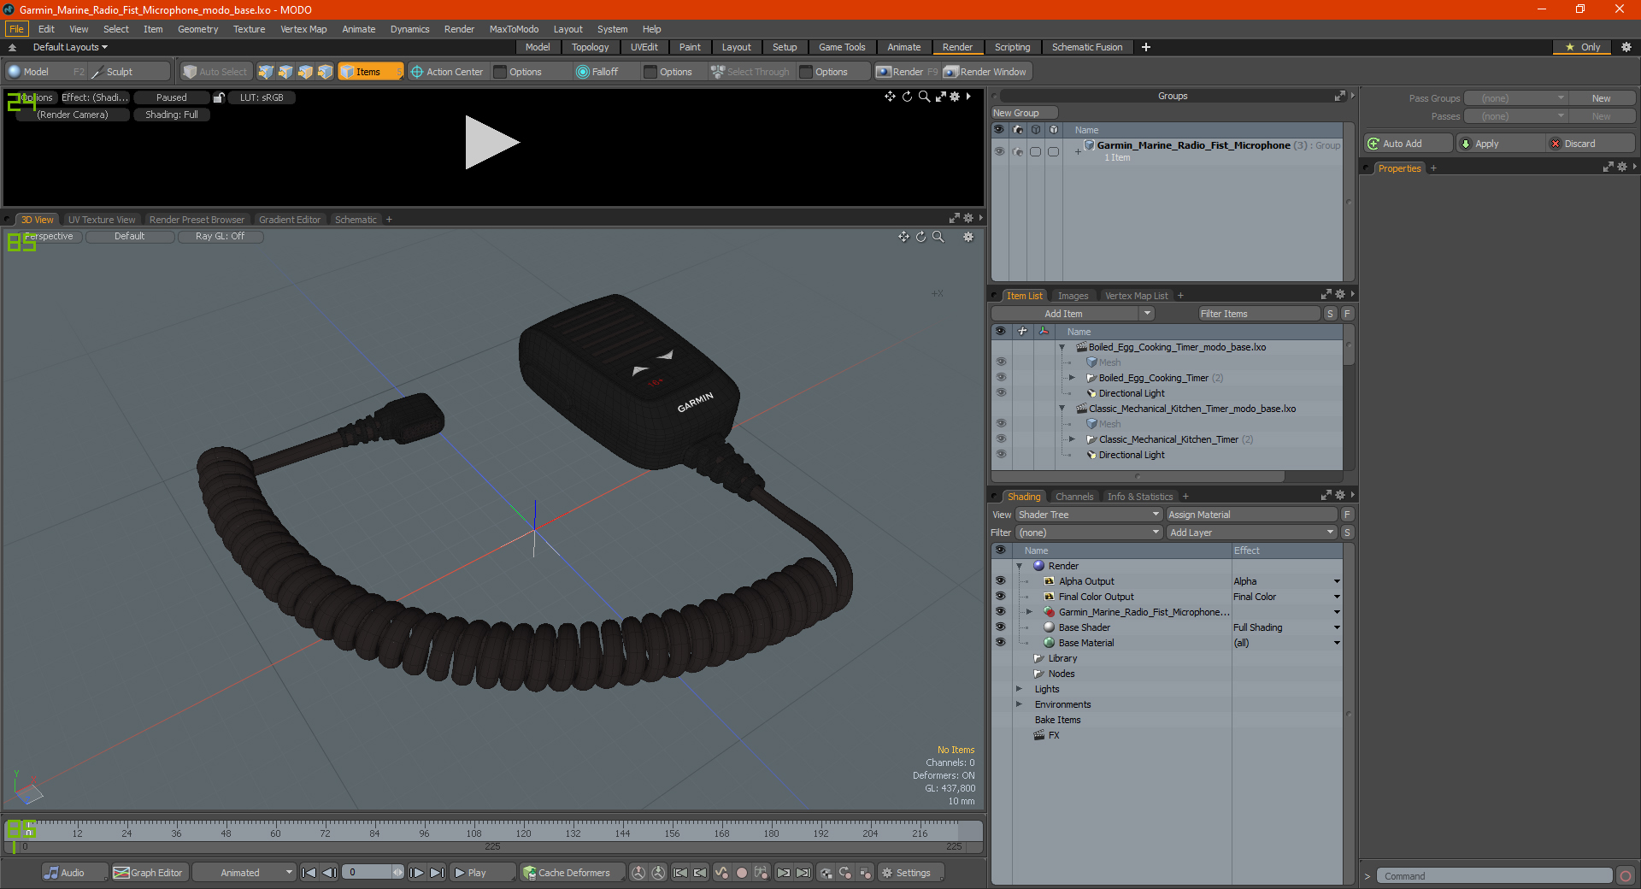Click the record keyframe circle icon

(742, 873)
